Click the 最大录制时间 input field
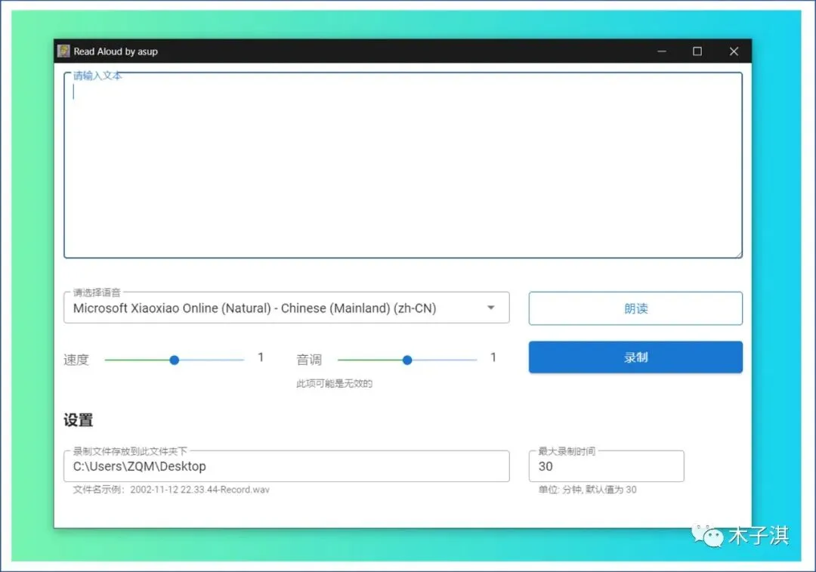Image resolution: width=816 pixels, height=572 pixels. coord(606,465)
